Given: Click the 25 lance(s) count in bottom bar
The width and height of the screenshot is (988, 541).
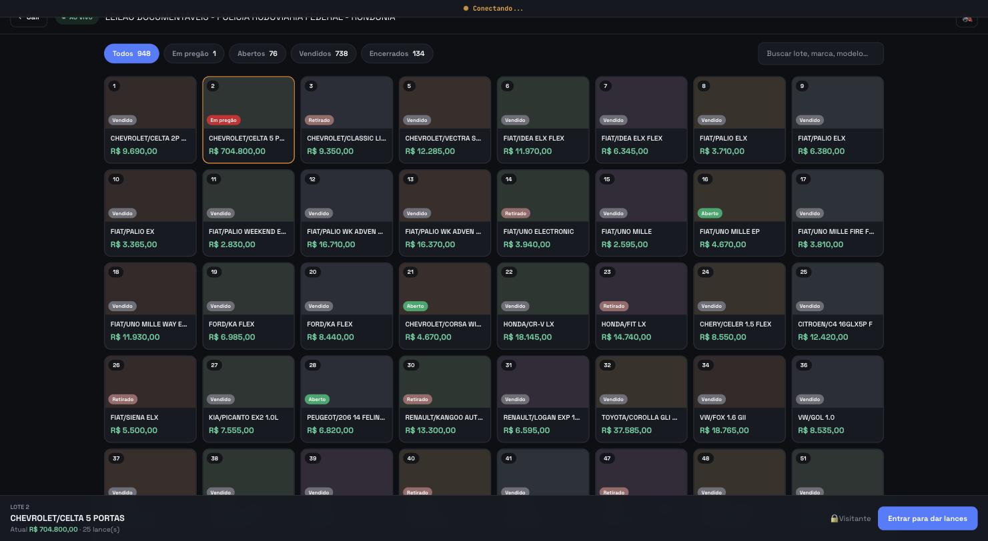Looking at the screenshot, I should coord(101,530).
